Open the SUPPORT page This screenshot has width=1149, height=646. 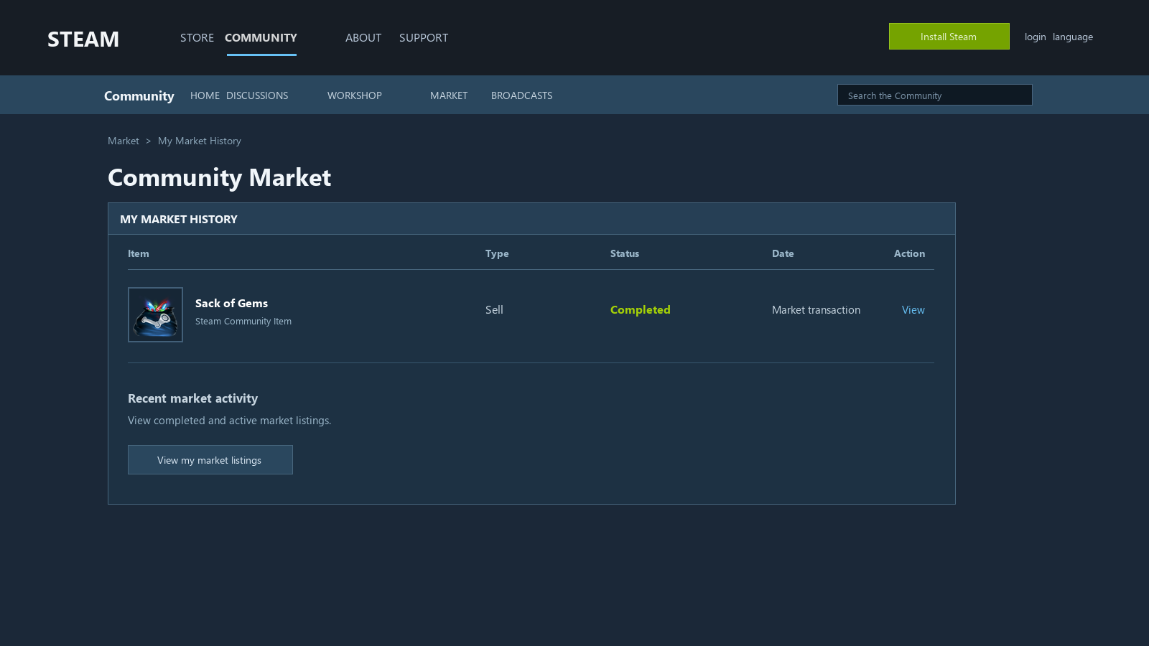click(424, 37)
